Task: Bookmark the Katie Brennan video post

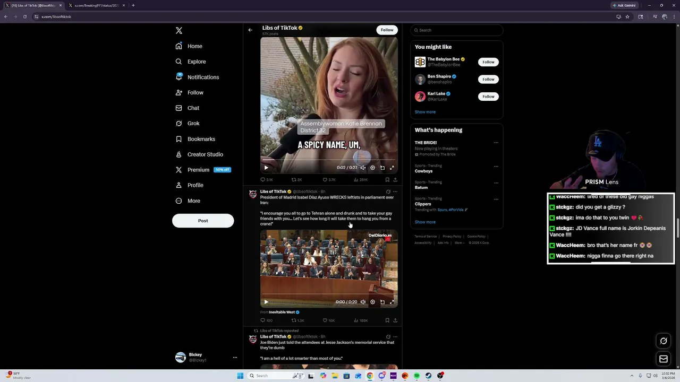Action: [387, 180]
